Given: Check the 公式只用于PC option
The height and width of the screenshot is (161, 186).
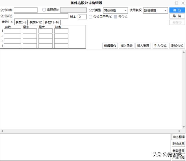Looking at the screenshot, I should coord(91,17).
